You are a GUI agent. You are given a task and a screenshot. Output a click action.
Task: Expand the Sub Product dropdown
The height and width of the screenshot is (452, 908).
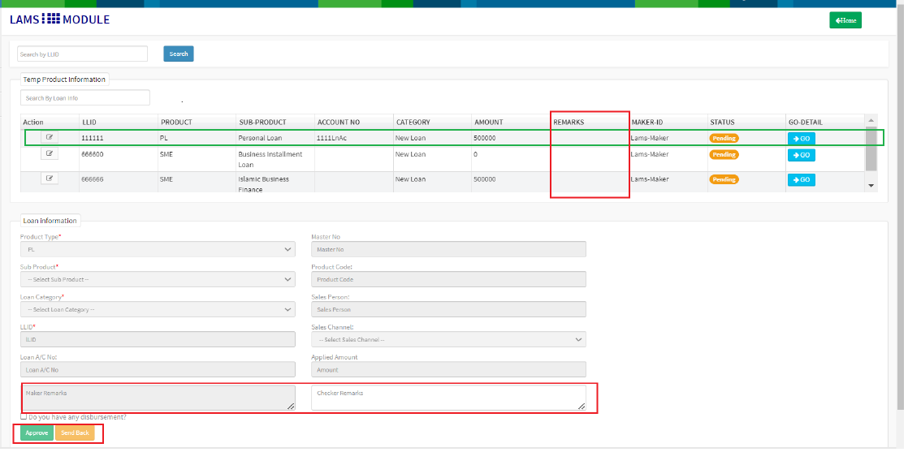click(158, 279)
